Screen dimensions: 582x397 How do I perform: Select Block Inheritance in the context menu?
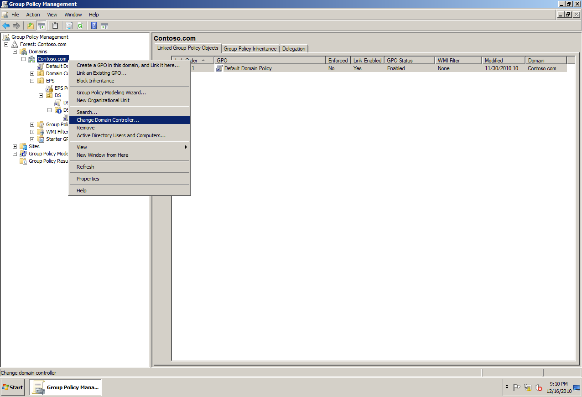tap(94, 81)
